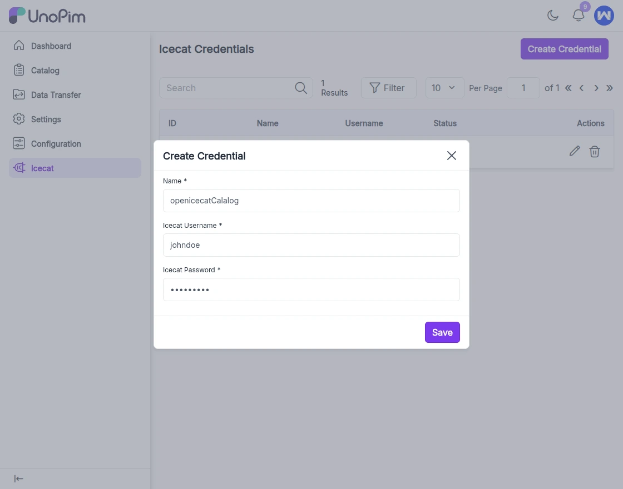Click the Settings gear icon
This screenshot has width=623, height=489.
click(19, 119)
